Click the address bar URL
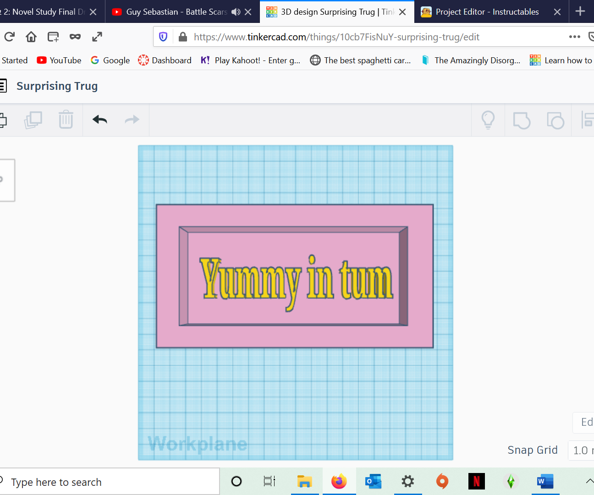Screen dimensions: 594x495 coord(336,37)
